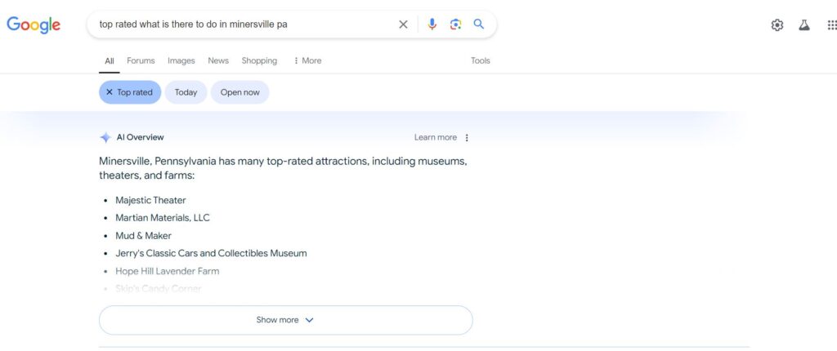Open the More search categories dropdown
837x351 pixels.
[307, 60]
